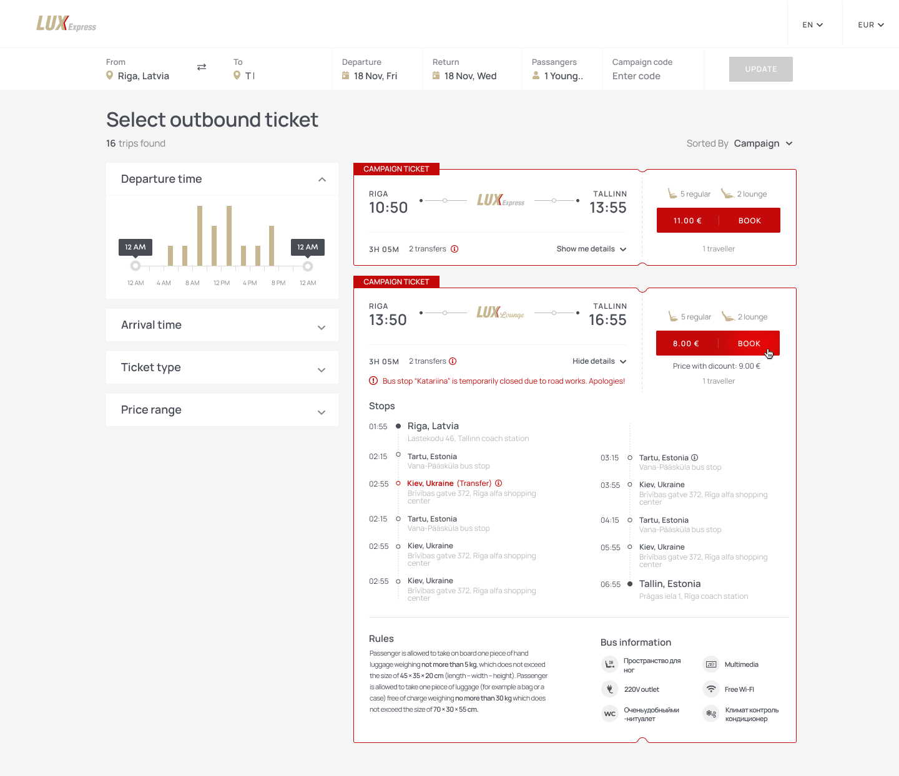899x776 pixels.
Task: Click the info icon beside 13:50 trip transfers
Action: [x=453, y=361]
